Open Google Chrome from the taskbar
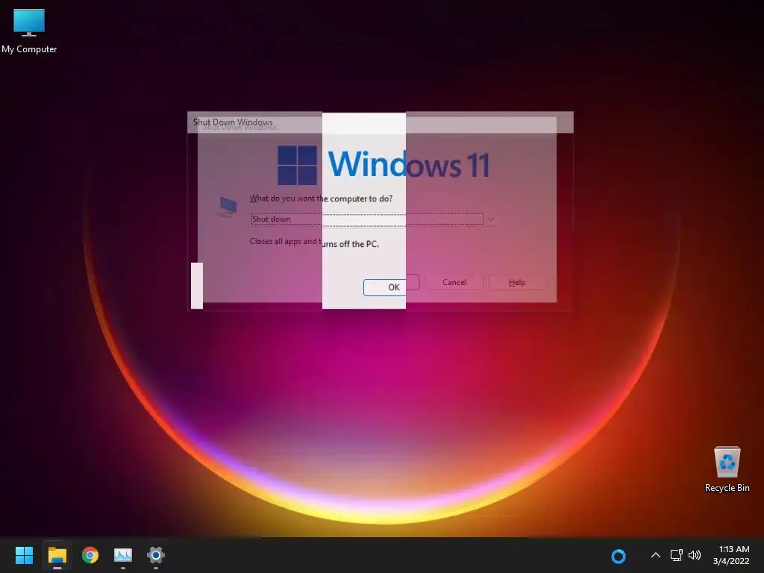This screenshot has width=764, height=573. pyautogui.click(x=90, y=555)
